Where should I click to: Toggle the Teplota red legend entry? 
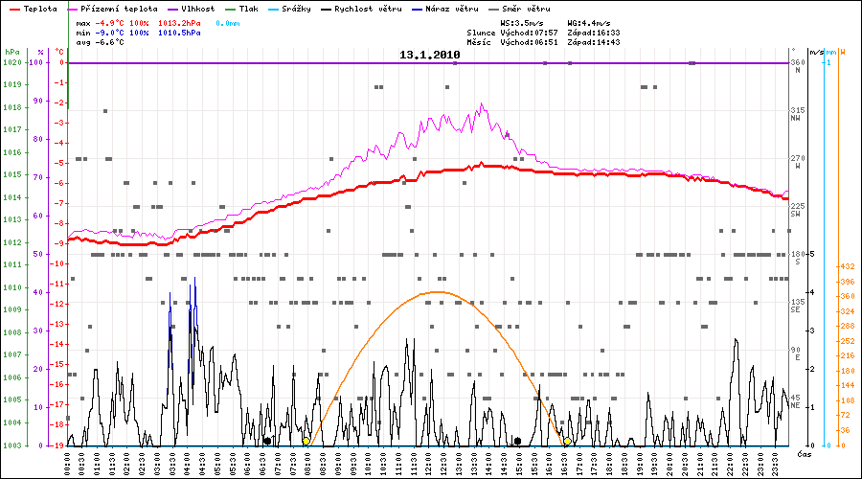click(34, 9)
